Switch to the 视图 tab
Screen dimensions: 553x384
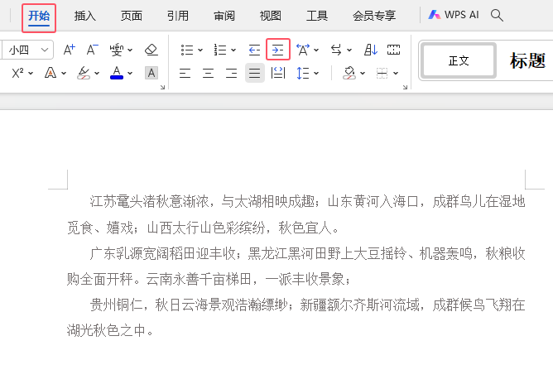[271, 16]
